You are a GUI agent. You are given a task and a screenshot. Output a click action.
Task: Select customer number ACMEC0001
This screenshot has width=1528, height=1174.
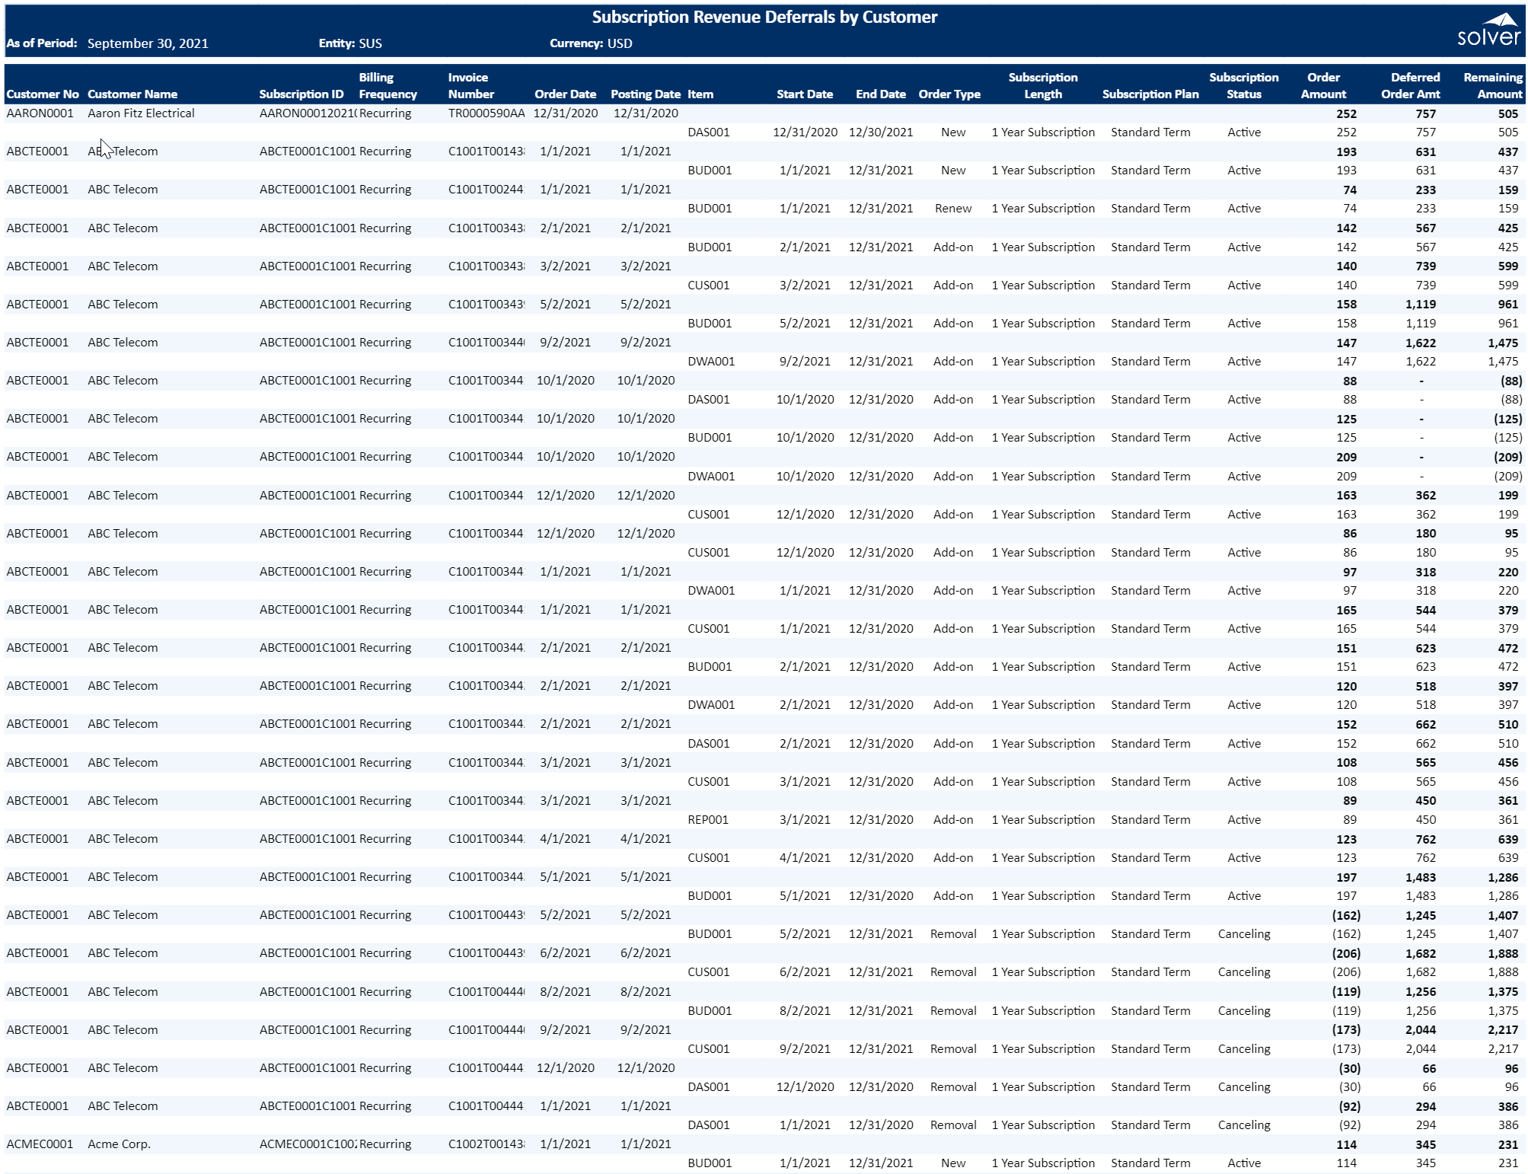pyautogui.click(x=40, y=1144)
